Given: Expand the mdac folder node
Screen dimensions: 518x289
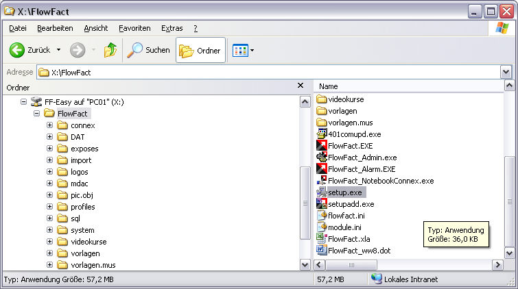Looking at the screenshot, I should pyautogui.click(x=49, y=183).
